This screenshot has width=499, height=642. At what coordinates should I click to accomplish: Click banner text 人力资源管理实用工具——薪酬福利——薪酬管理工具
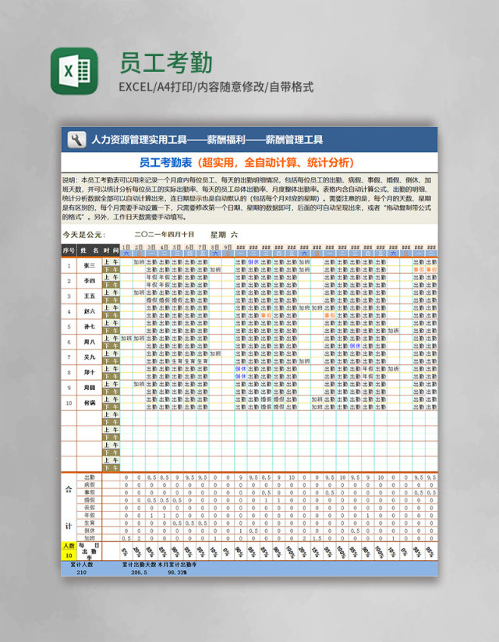(x=207, y=140)
